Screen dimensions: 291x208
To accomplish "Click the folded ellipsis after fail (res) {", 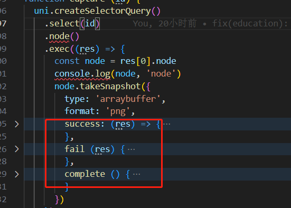I will [131, 149].
